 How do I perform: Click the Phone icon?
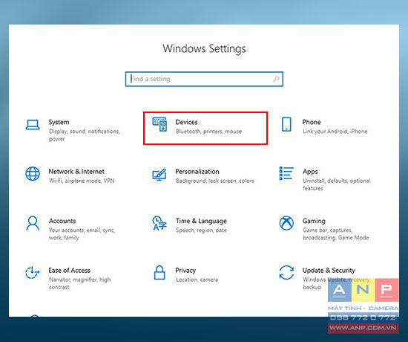286,124
